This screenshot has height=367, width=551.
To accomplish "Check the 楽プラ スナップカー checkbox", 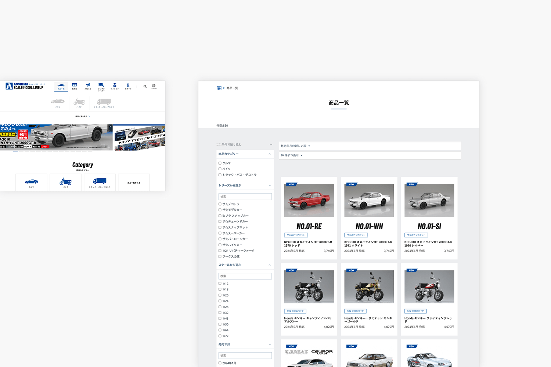I will 220,216.
